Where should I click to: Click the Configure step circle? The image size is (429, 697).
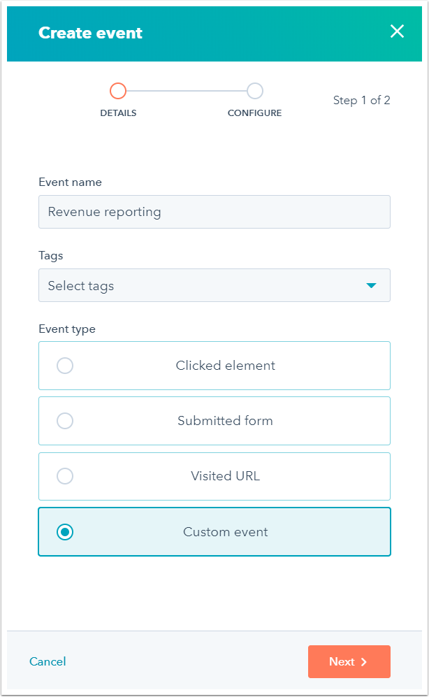(254, 91)
